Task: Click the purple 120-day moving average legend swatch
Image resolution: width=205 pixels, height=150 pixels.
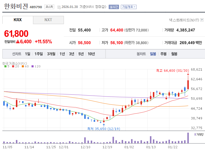Action: [33, 66]
